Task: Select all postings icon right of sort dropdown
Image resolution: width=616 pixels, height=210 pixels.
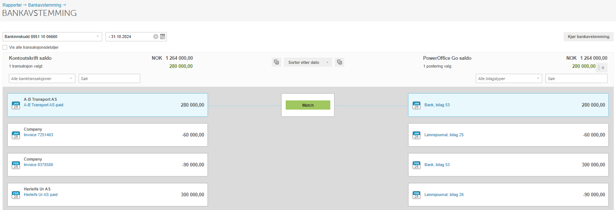Action: click(x=340, y=62)
